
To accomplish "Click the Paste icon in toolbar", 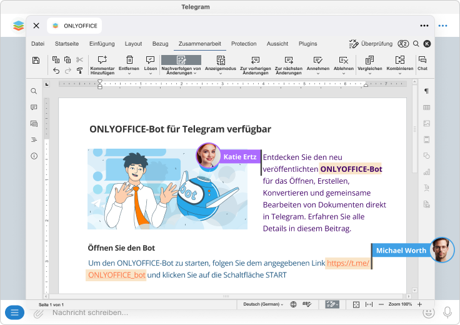I will click(x=67, y=59).
